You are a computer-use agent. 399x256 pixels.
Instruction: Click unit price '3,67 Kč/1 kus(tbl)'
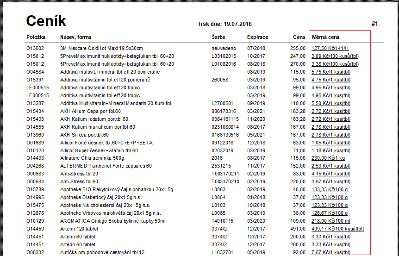331,181
